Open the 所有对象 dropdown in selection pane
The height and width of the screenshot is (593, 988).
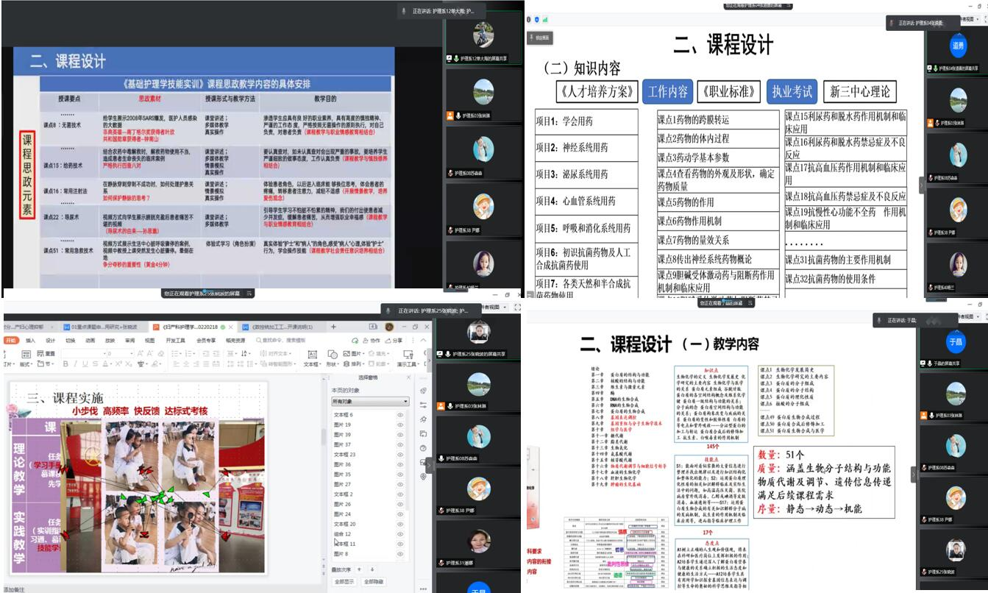pos(370,402)
